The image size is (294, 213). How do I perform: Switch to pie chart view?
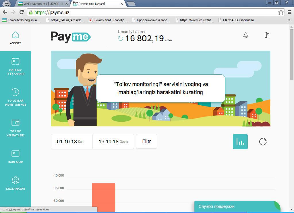point(263,142)
